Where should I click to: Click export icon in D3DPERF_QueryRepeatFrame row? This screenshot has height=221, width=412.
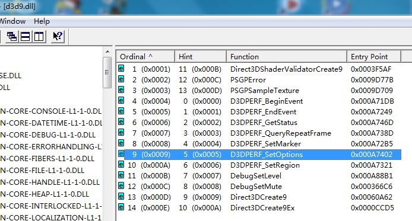click(x=121, y=133)
